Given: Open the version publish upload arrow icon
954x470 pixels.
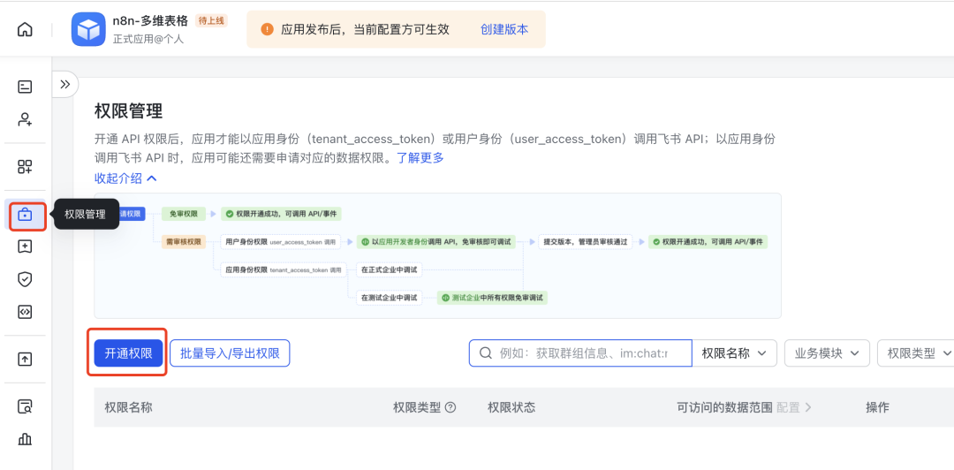Looking at the screenshot, I should (x=25, y=359).
